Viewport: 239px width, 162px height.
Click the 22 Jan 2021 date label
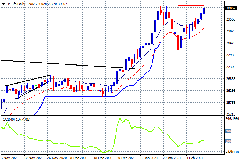tap(172, 158)
